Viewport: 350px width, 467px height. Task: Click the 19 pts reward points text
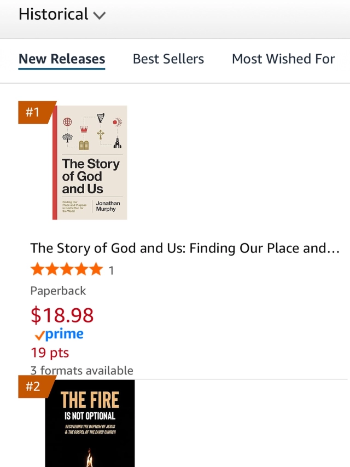(x=50, y=353)
